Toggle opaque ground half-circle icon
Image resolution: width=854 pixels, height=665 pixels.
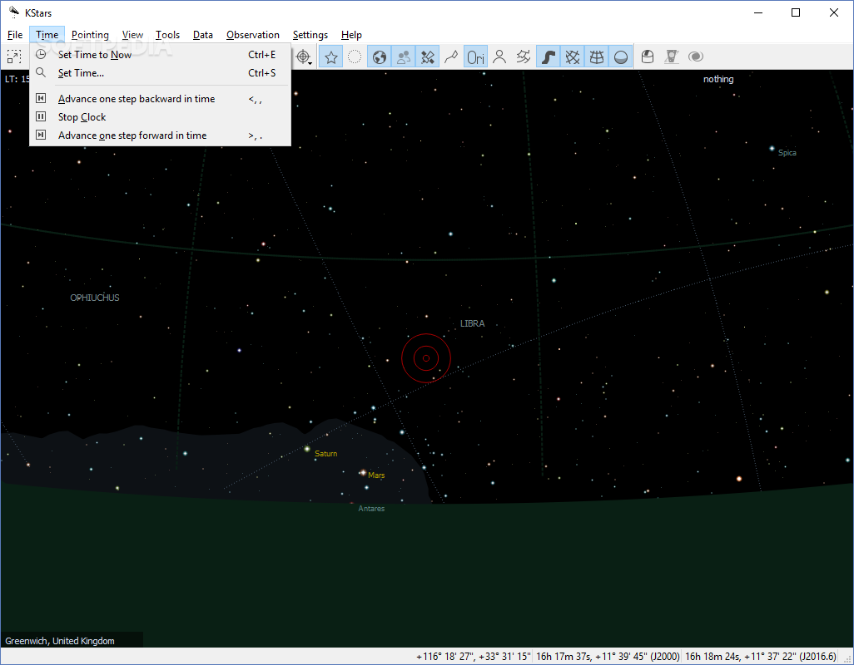coord(620,57)
